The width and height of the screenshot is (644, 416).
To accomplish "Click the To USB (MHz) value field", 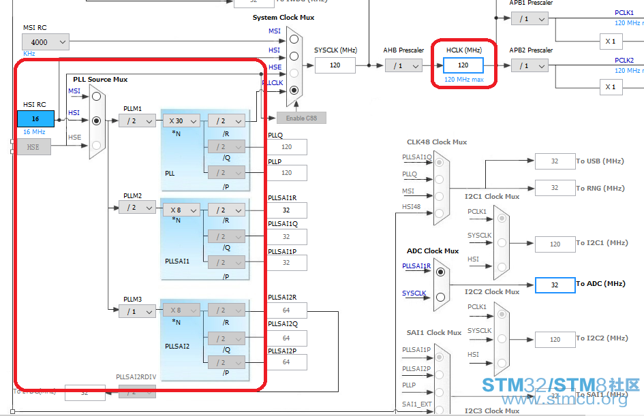I will 555,161.
